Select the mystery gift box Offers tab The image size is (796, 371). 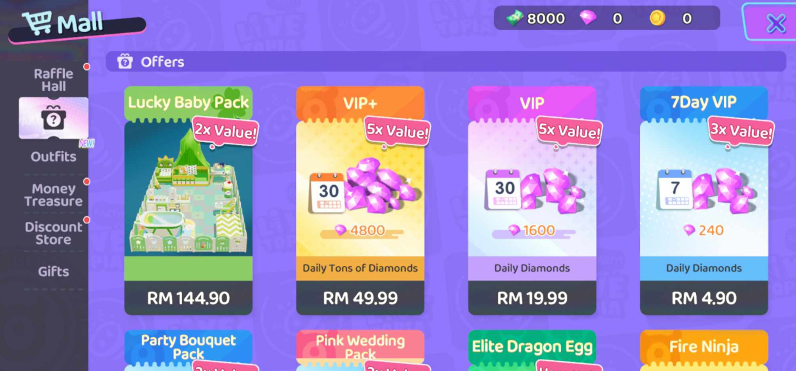pos(53,118)
